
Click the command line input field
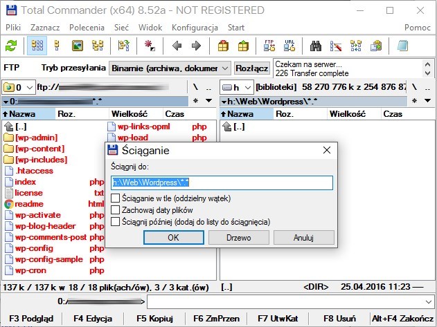290,302
